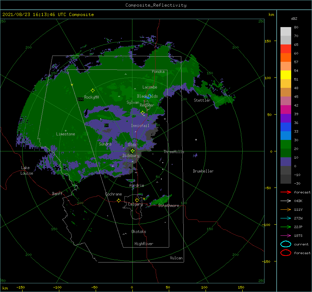Screen dimensions: 312x292
Task: Click the Limestone label
Action: (x=66, y=134)
